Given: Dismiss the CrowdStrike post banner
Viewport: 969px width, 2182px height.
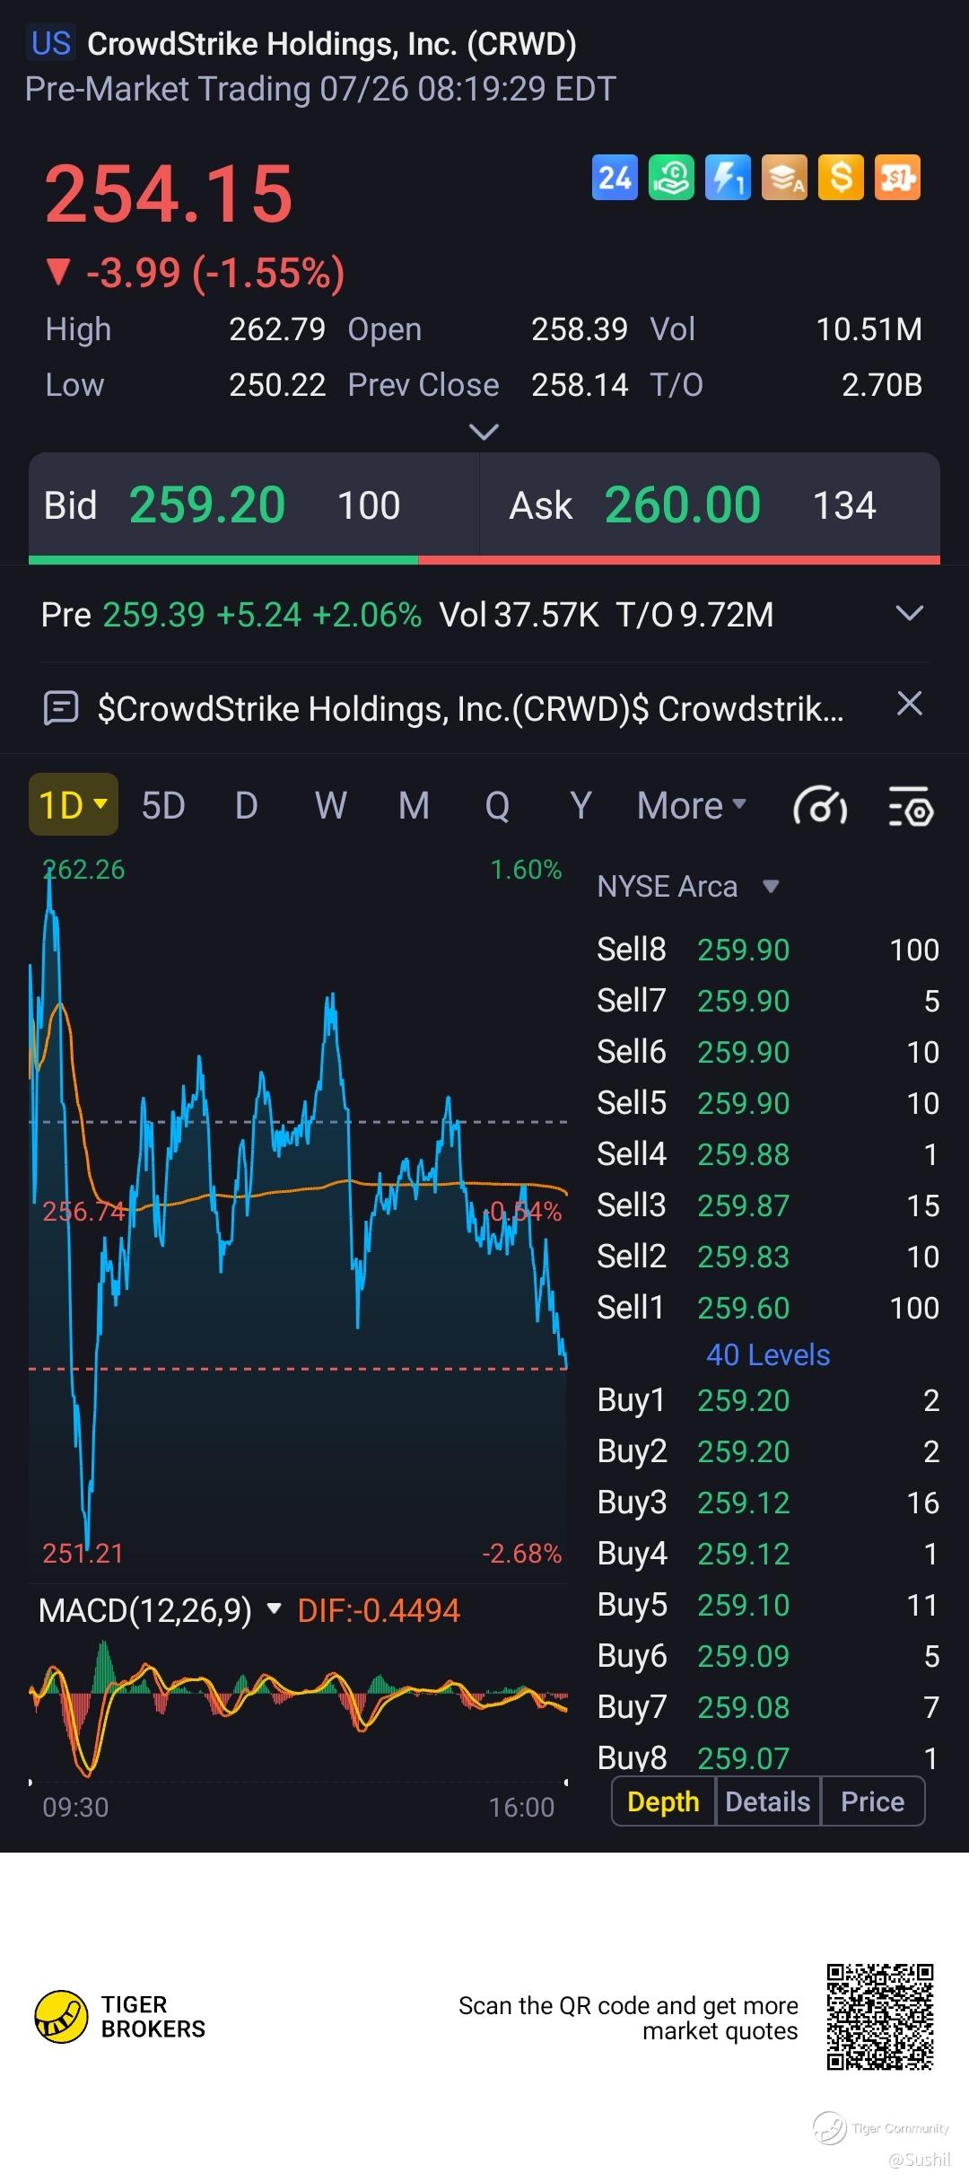Looking at the screenshot, I should click(x=910, y=704).
